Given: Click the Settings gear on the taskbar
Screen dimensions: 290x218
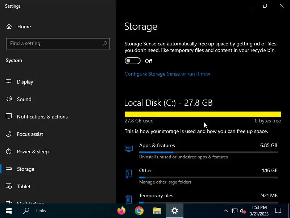Looking at the screenshot, I should point(175,211).
